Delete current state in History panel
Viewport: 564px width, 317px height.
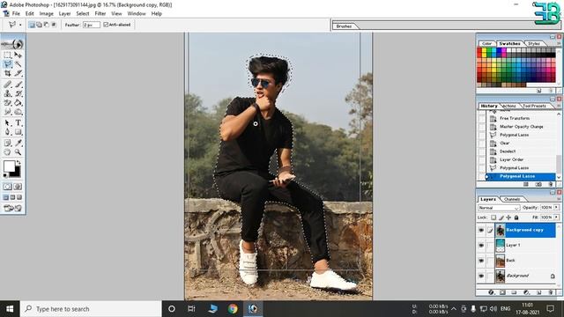pos(550,184)
